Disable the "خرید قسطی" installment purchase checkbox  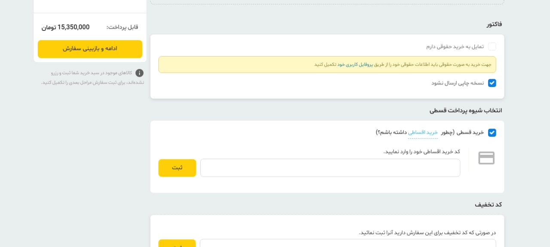[492, 133]
